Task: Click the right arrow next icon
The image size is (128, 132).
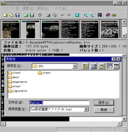Action: point(69,15)
